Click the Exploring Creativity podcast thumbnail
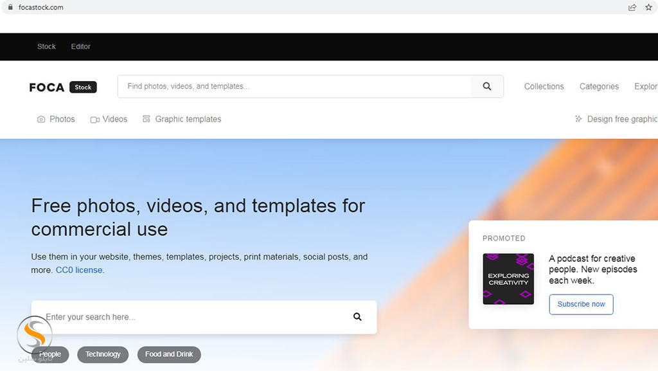 [x=508, y=279]
